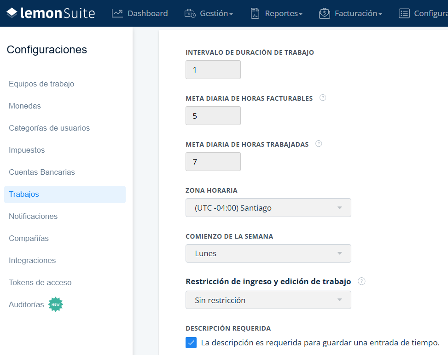This screenshot has width=448, height=355.
Task: Expand the Sin restricción dropdown
Action: pyautogui.click(x=268, y=300)
